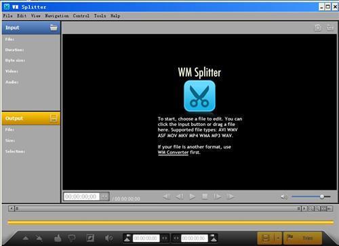The height and width of the screenshot is (246, 339).
Task: Step back one frame
Action: pyautogui.click(x=180, y=197)
